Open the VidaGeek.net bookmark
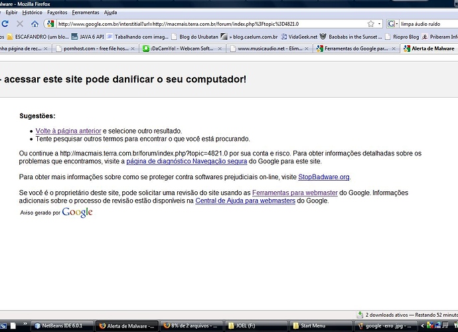 (299, 37)
